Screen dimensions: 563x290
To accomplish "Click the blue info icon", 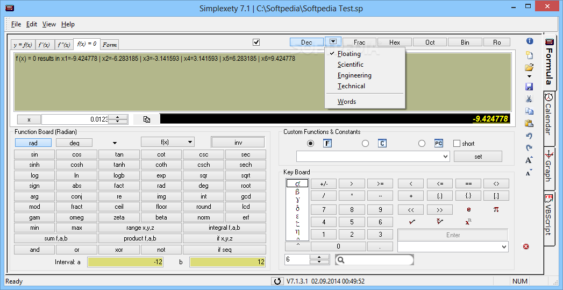I will [530, 41].
